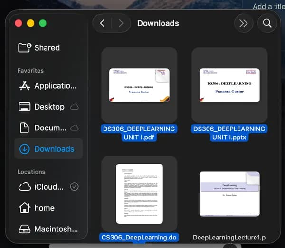Viewport: 285px width, 248px height.
Task: Open Desktop icon in the sidebar
Action: pyautogui.click(x=25, y=107)
